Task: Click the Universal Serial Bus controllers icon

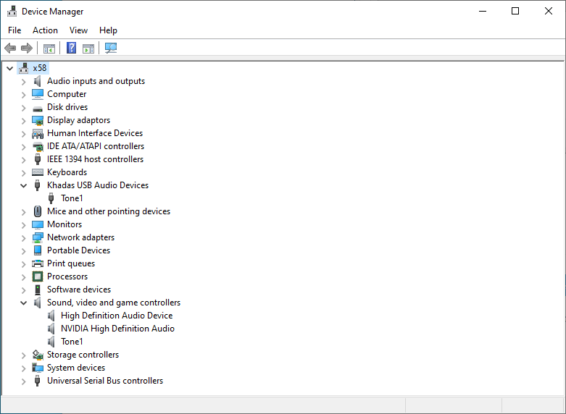Action: pos(37,381)
